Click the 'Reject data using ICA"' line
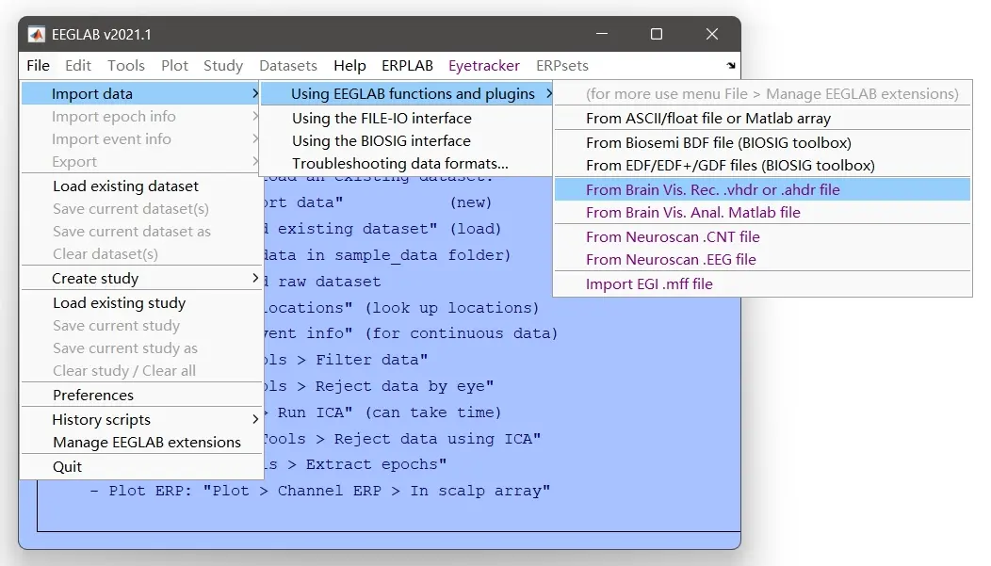Image resolution: width=991 pixels, height=566 pixels. 402,439
